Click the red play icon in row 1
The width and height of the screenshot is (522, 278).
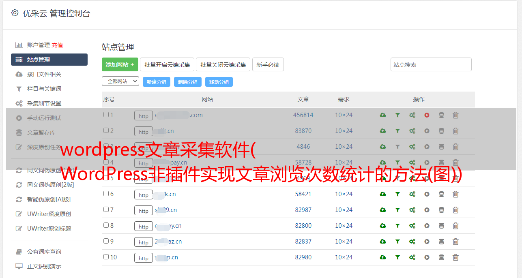click(427, 115)
